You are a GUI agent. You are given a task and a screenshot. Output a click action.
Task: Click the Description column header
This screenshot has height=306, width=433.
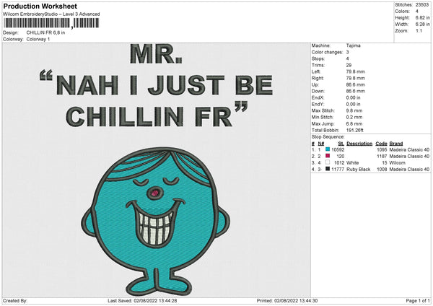click(x=359, y=143)
